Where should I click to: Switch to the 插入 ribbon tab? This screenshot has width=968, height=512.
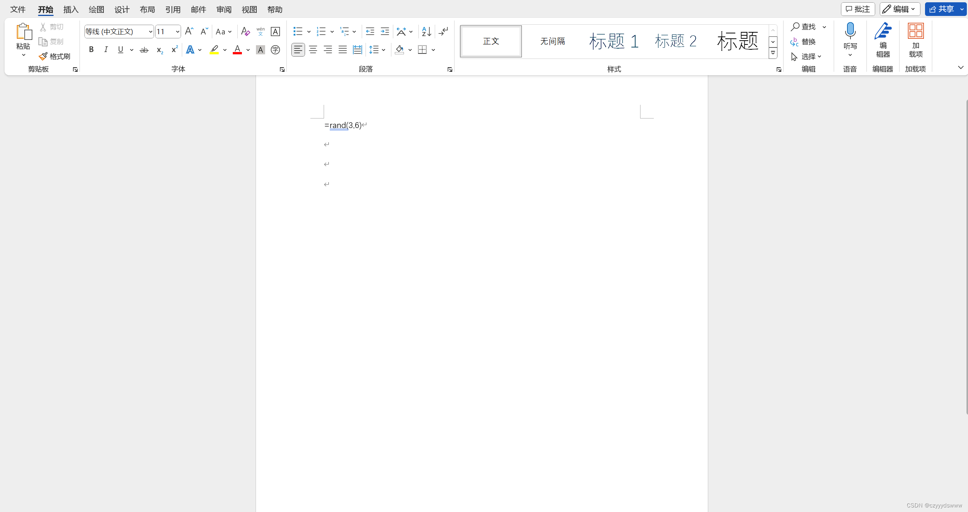click(x=71, y=9)
